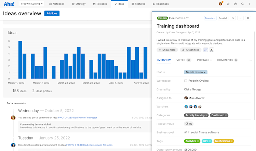Click the search magnifier icon
Viewport: 256px width, 151px height.
pos(242,4)
